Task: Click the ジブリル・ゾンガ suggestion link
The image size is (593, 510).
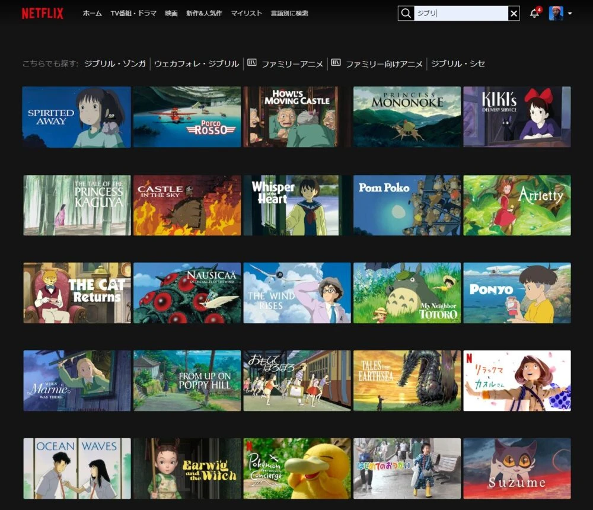Action: tap(115, 63)
